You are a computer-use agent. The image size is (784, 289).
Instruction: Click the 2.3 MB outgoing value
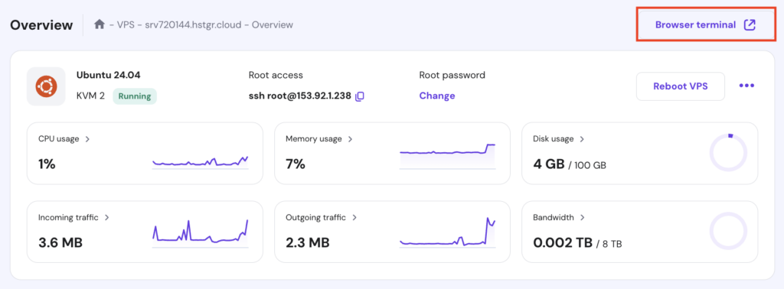tap(308, 242)
